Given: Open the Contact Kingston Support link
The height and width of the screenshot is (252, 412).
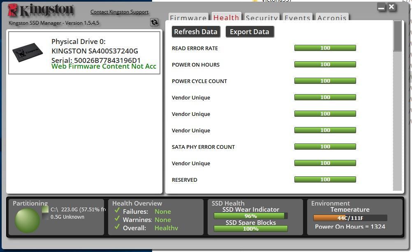Looking at the screenshot, I should (119, 12).
